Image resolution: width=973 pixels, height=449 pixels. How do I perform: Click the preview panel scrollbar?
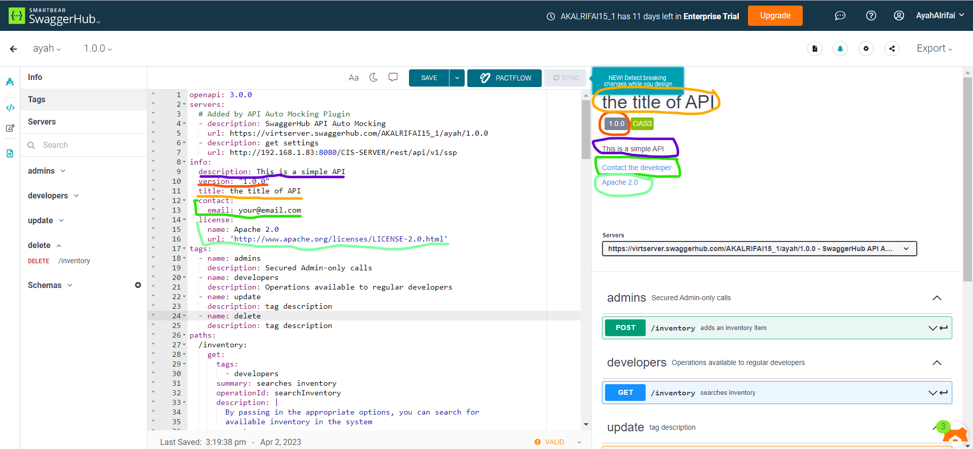(967, 180)
